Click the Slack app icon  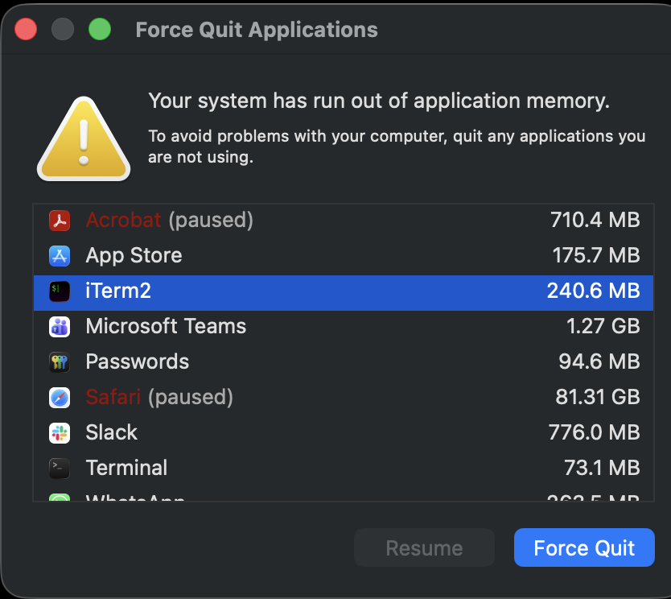60,432
